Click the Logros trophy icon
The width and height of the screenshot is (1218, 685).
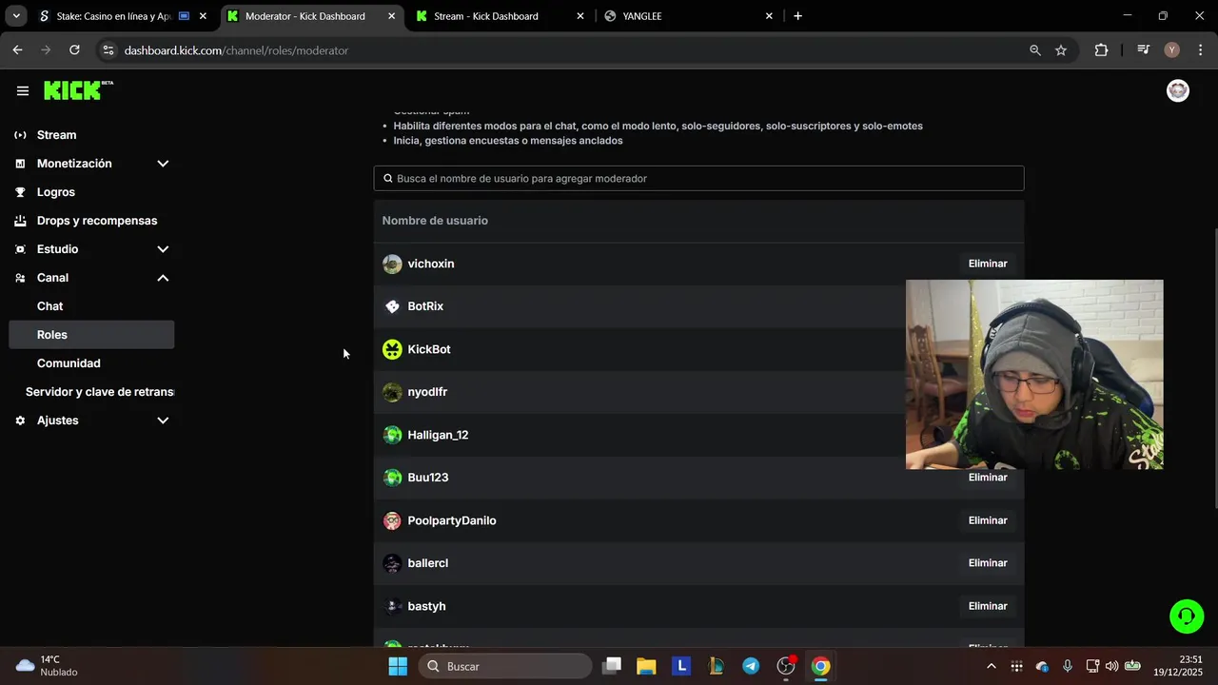pos(20,192)
